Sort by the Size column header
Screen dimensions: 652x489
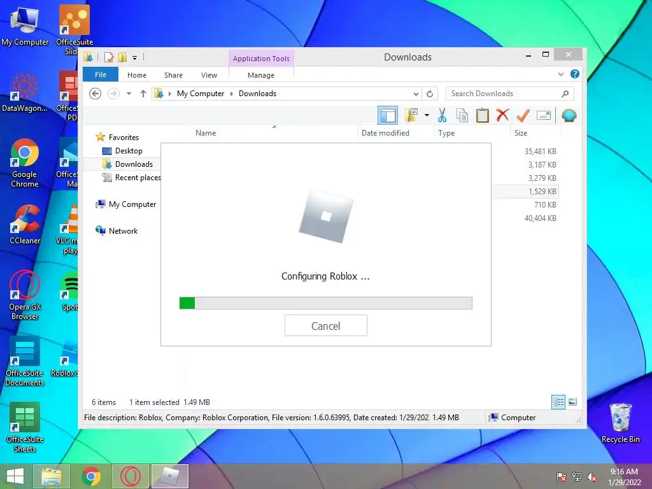[521, 133]
